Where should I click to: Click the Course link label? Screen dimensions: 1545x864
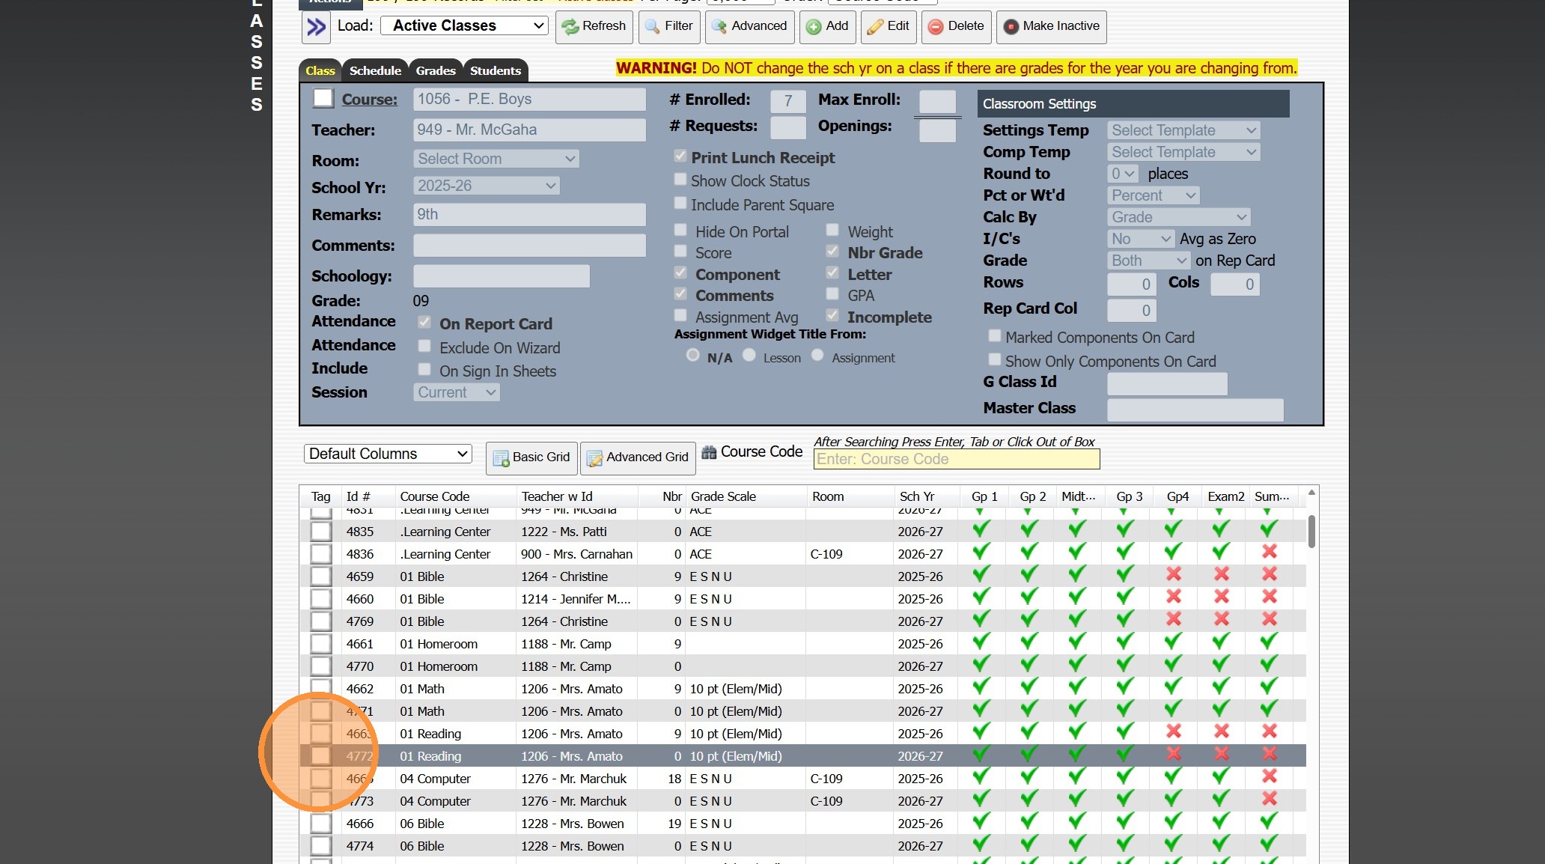coord(369,100)
